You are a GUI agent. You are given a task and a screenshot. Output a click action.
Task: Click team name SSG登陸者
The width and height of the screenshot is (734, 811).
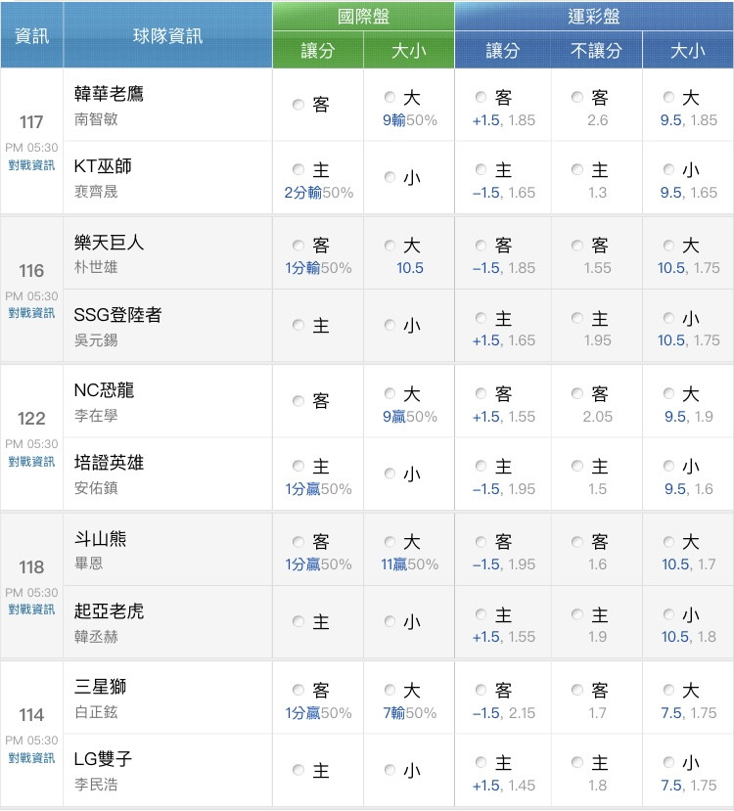coord(118,314)
